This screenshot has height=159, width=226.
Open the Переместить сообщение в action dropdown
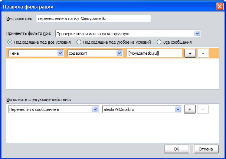(53, 109)
